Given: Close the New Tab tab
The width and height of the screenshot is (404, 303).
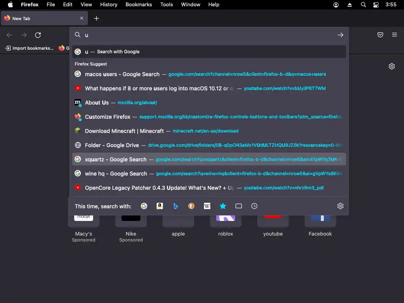Looking at the screenshot, I should tap(81, 18).
